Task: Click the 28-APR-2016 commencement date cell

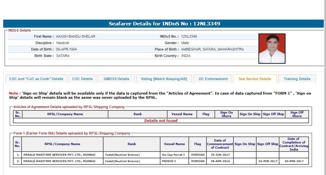Action: (x=220, y=161)
